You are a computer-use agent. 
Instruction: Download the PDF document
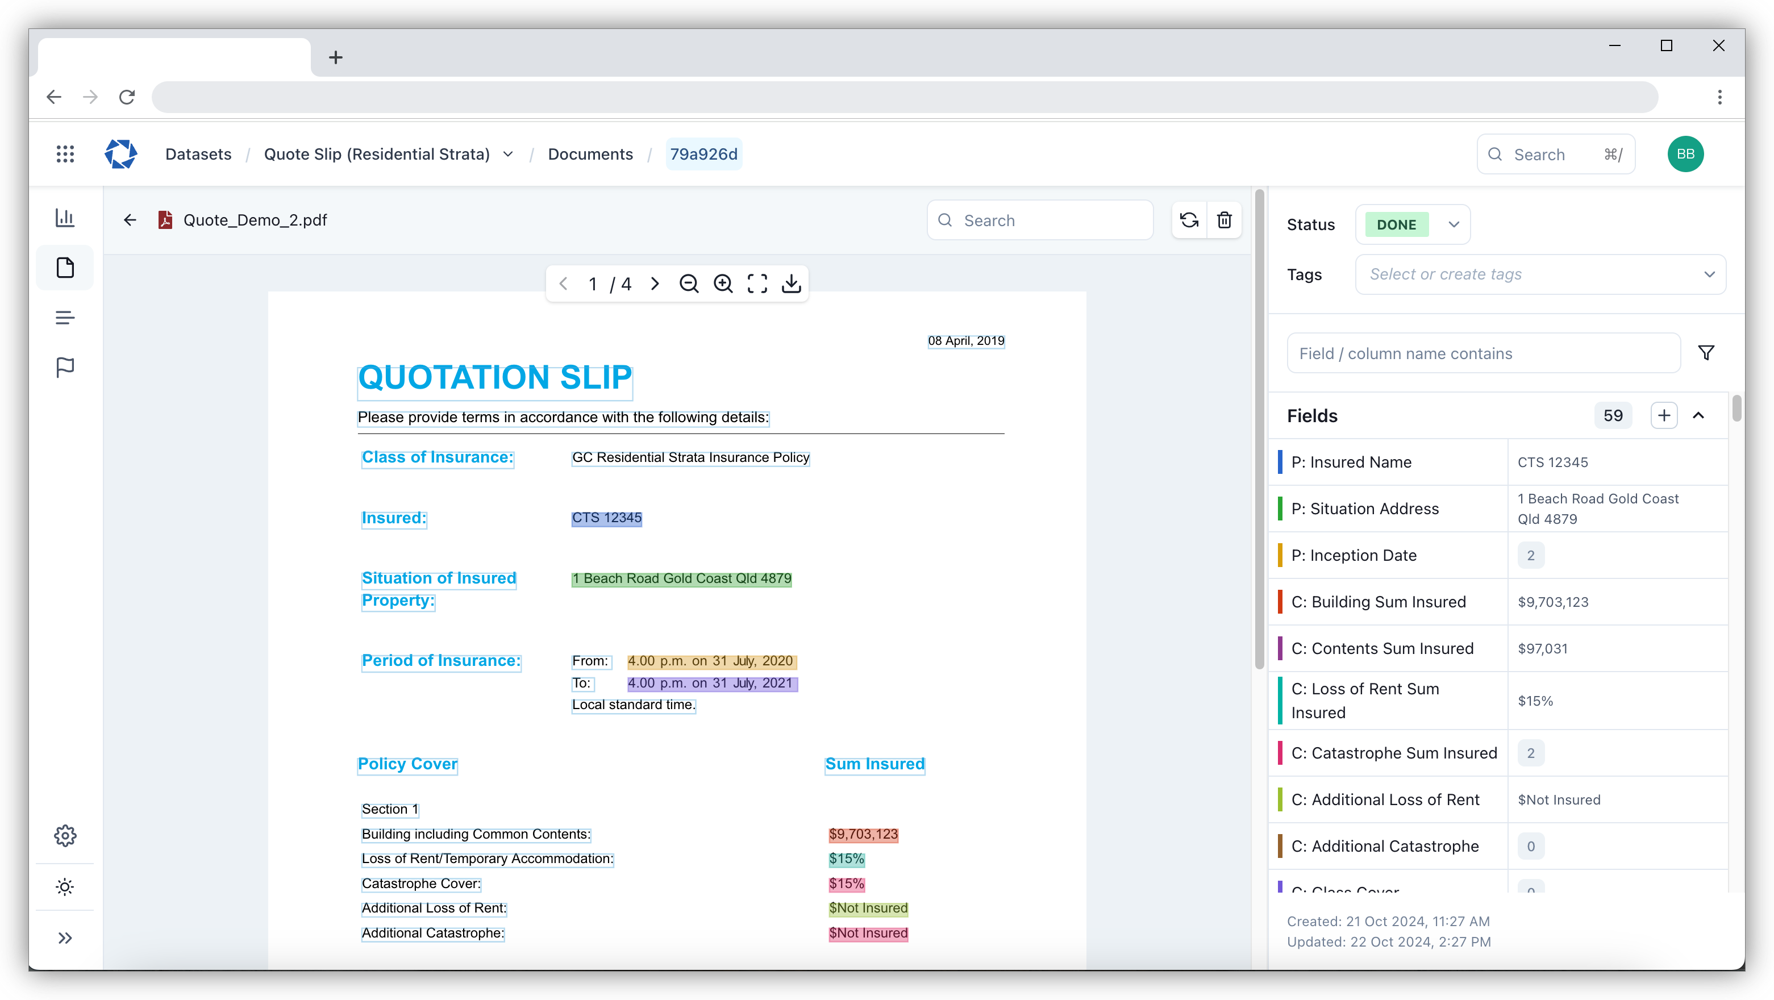coord(792,284)
